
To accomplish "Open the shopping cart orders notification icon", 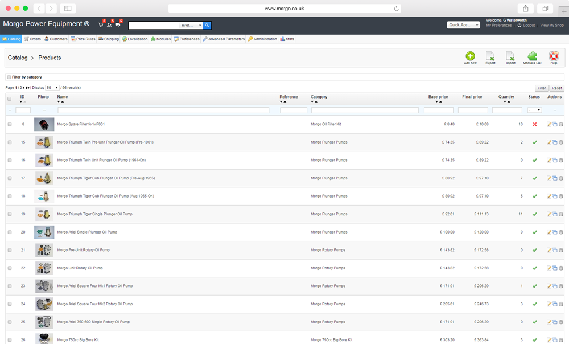I will click(101, 24).
